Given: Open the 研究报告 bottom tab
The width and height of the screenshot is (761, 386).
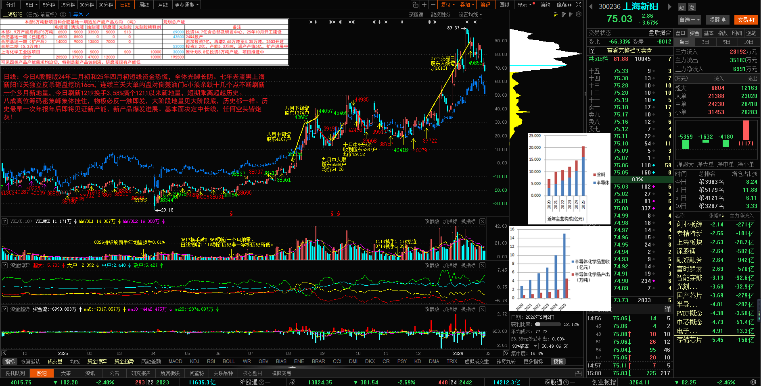Looking at the screenshot, I should pyautogui.click(x=141, y=373).
